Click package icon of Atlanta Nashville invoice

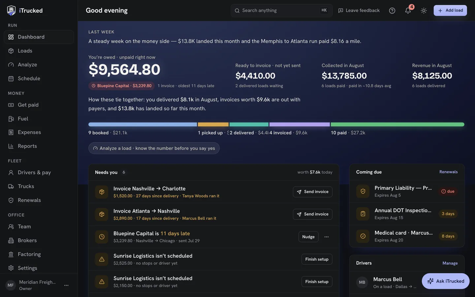[102, 214]
